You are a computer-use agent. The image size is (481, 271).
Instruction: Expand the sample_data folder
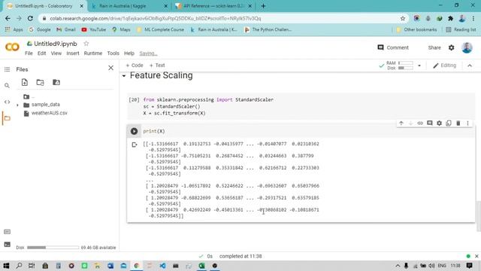pyautogui.click(x=17, y=105)
